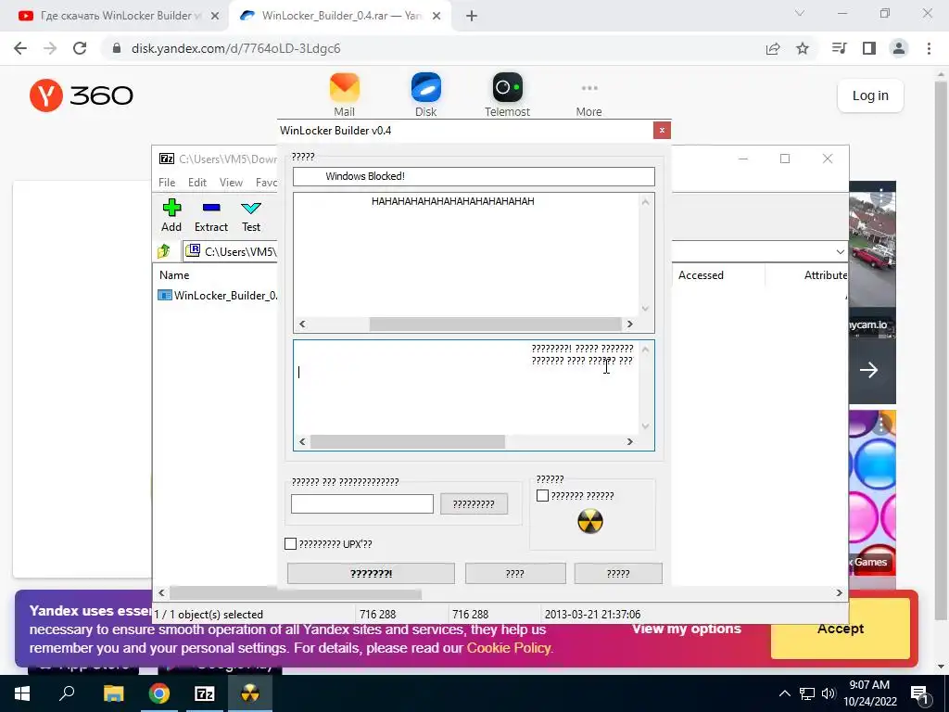Accept the Yandex cookies
Screen dimensions: 949x712
point(840,629)
